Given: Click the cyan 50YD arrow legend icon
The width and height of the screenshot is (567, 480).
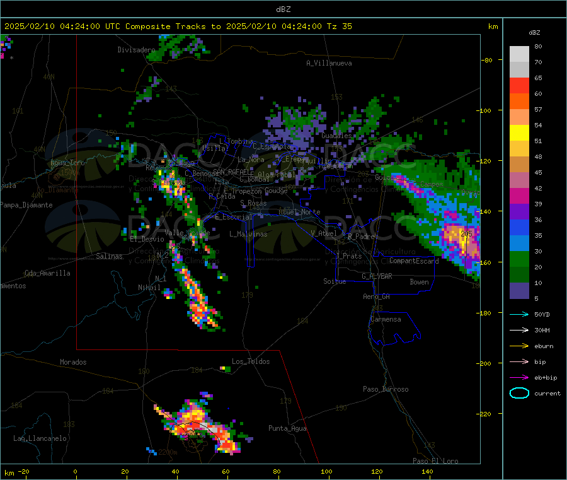Looking at the screenshot, I should point(519,314).
